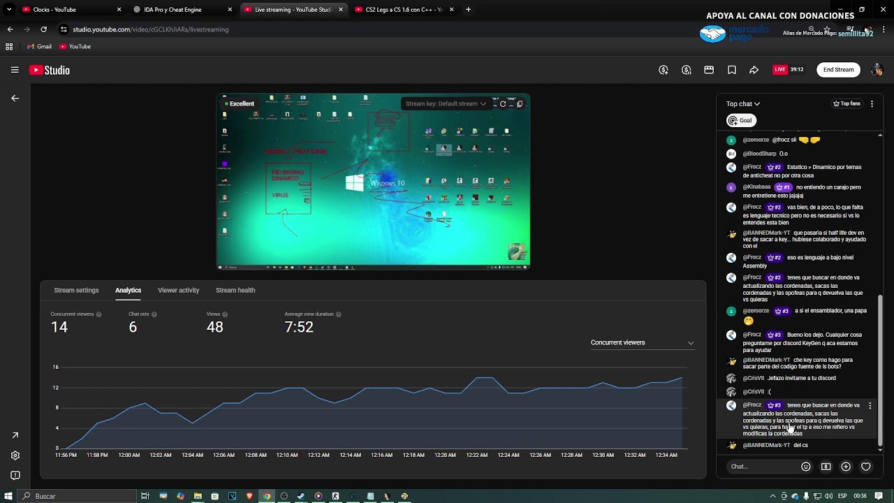Click username @BANNEDMark-YT in 'del cs' message
This screenshot has width=894, height=503.
(766, 445)
